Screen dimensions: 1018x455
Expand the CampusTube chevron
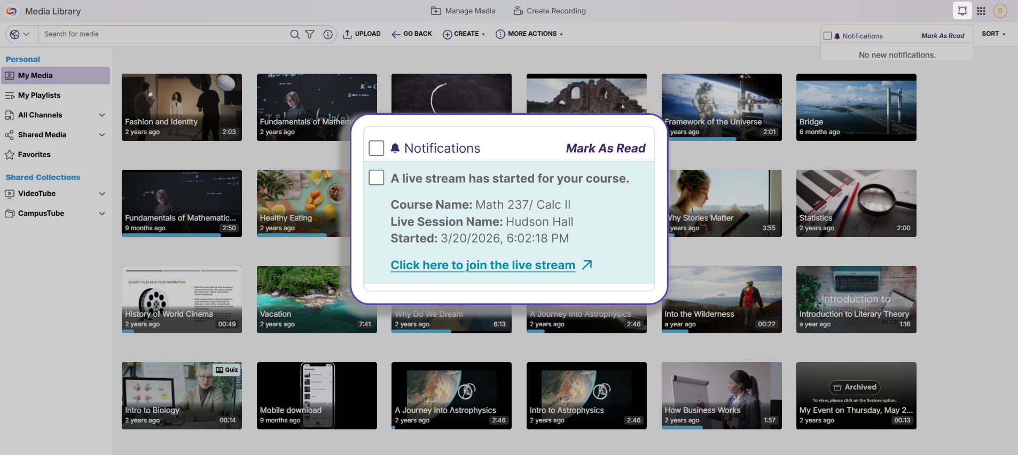click(102, 213)
